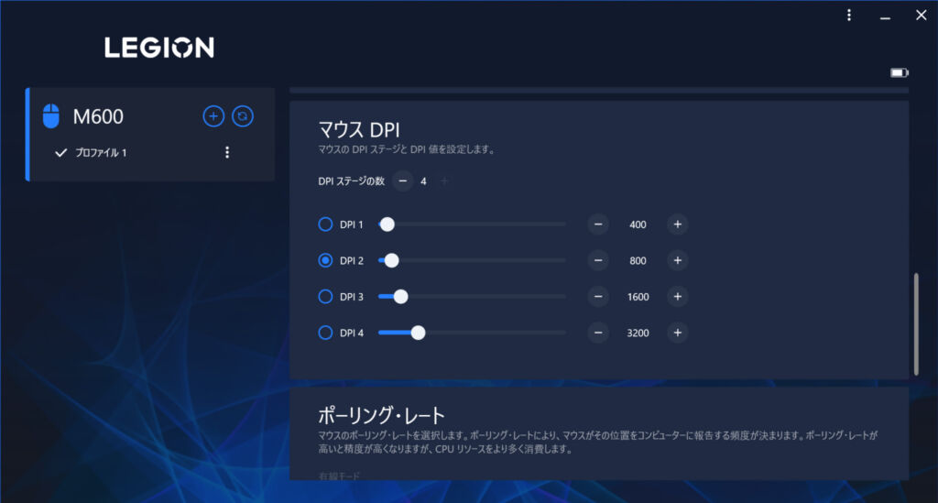Open the Profile 1 three-dot options menu

click(x=227, y=153)
